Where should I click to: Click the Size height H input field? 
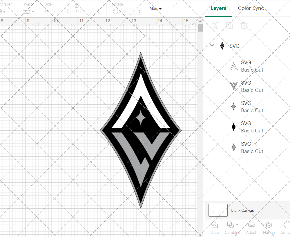pos(88,11)
